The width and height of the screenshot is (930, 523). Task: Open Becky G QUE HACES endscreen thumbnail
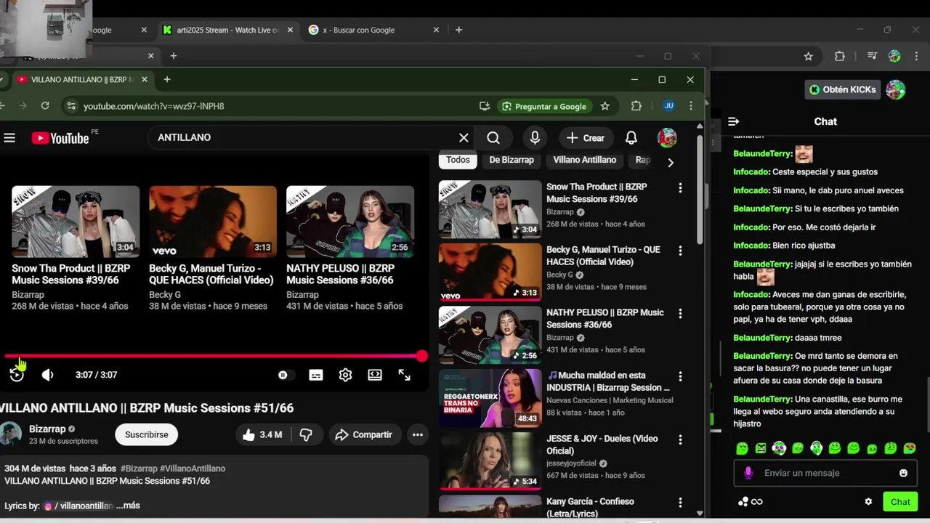(x=213, y=222)
